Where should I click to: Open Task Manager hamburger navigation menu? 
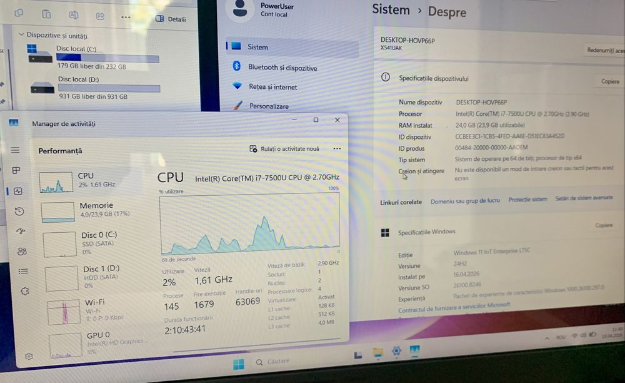[x=15, y=150]
